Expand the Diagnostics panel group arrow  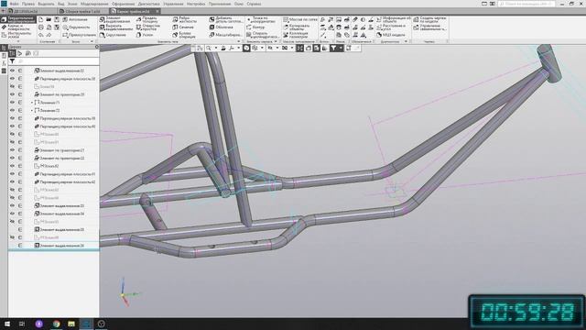[406, 41]
